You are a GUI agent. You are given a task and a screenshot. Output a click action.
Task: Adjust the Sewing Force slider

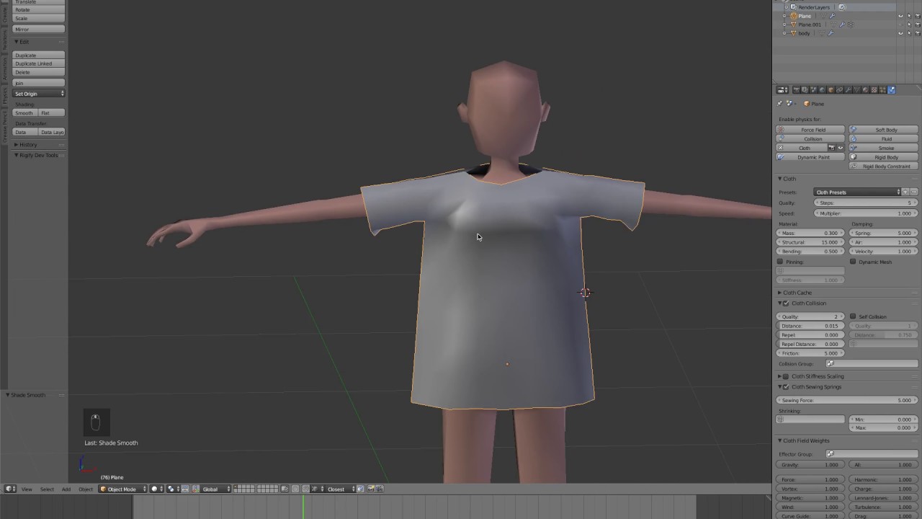847,400
